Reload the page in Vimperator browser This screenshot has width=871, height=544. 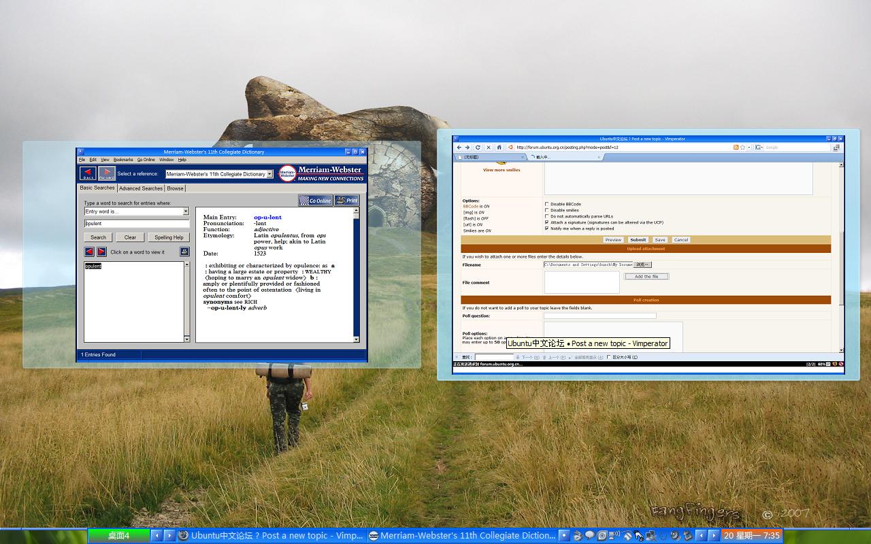(x=478, y=147)
